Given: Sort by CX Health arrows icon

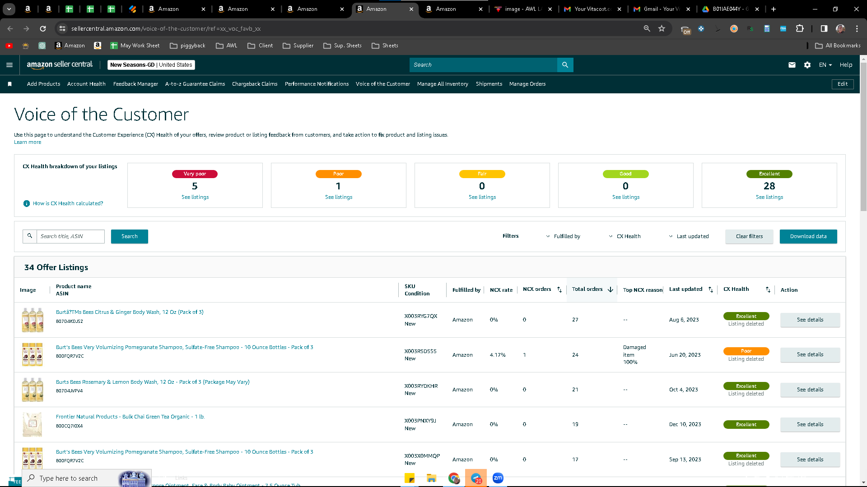Looking at the screenshot, I should (x=768, y=289).
